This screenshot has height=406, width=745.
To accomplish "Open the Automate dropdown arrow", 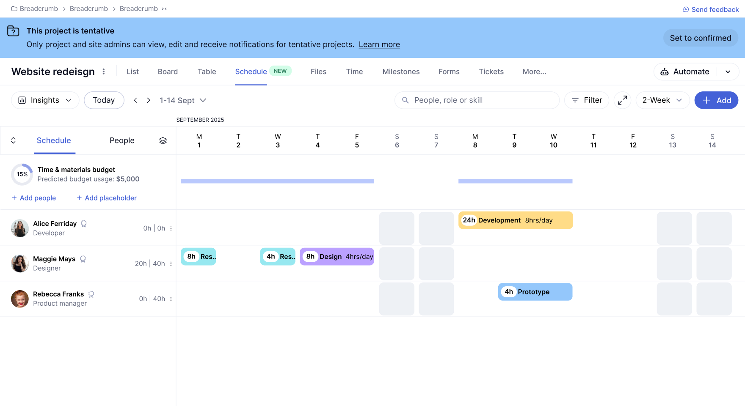I will tap(728, 72).
